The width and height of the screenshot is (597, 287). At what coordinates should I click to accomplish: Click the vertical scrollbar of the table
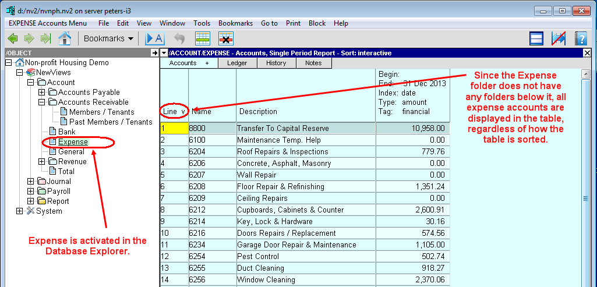point(587,198)
